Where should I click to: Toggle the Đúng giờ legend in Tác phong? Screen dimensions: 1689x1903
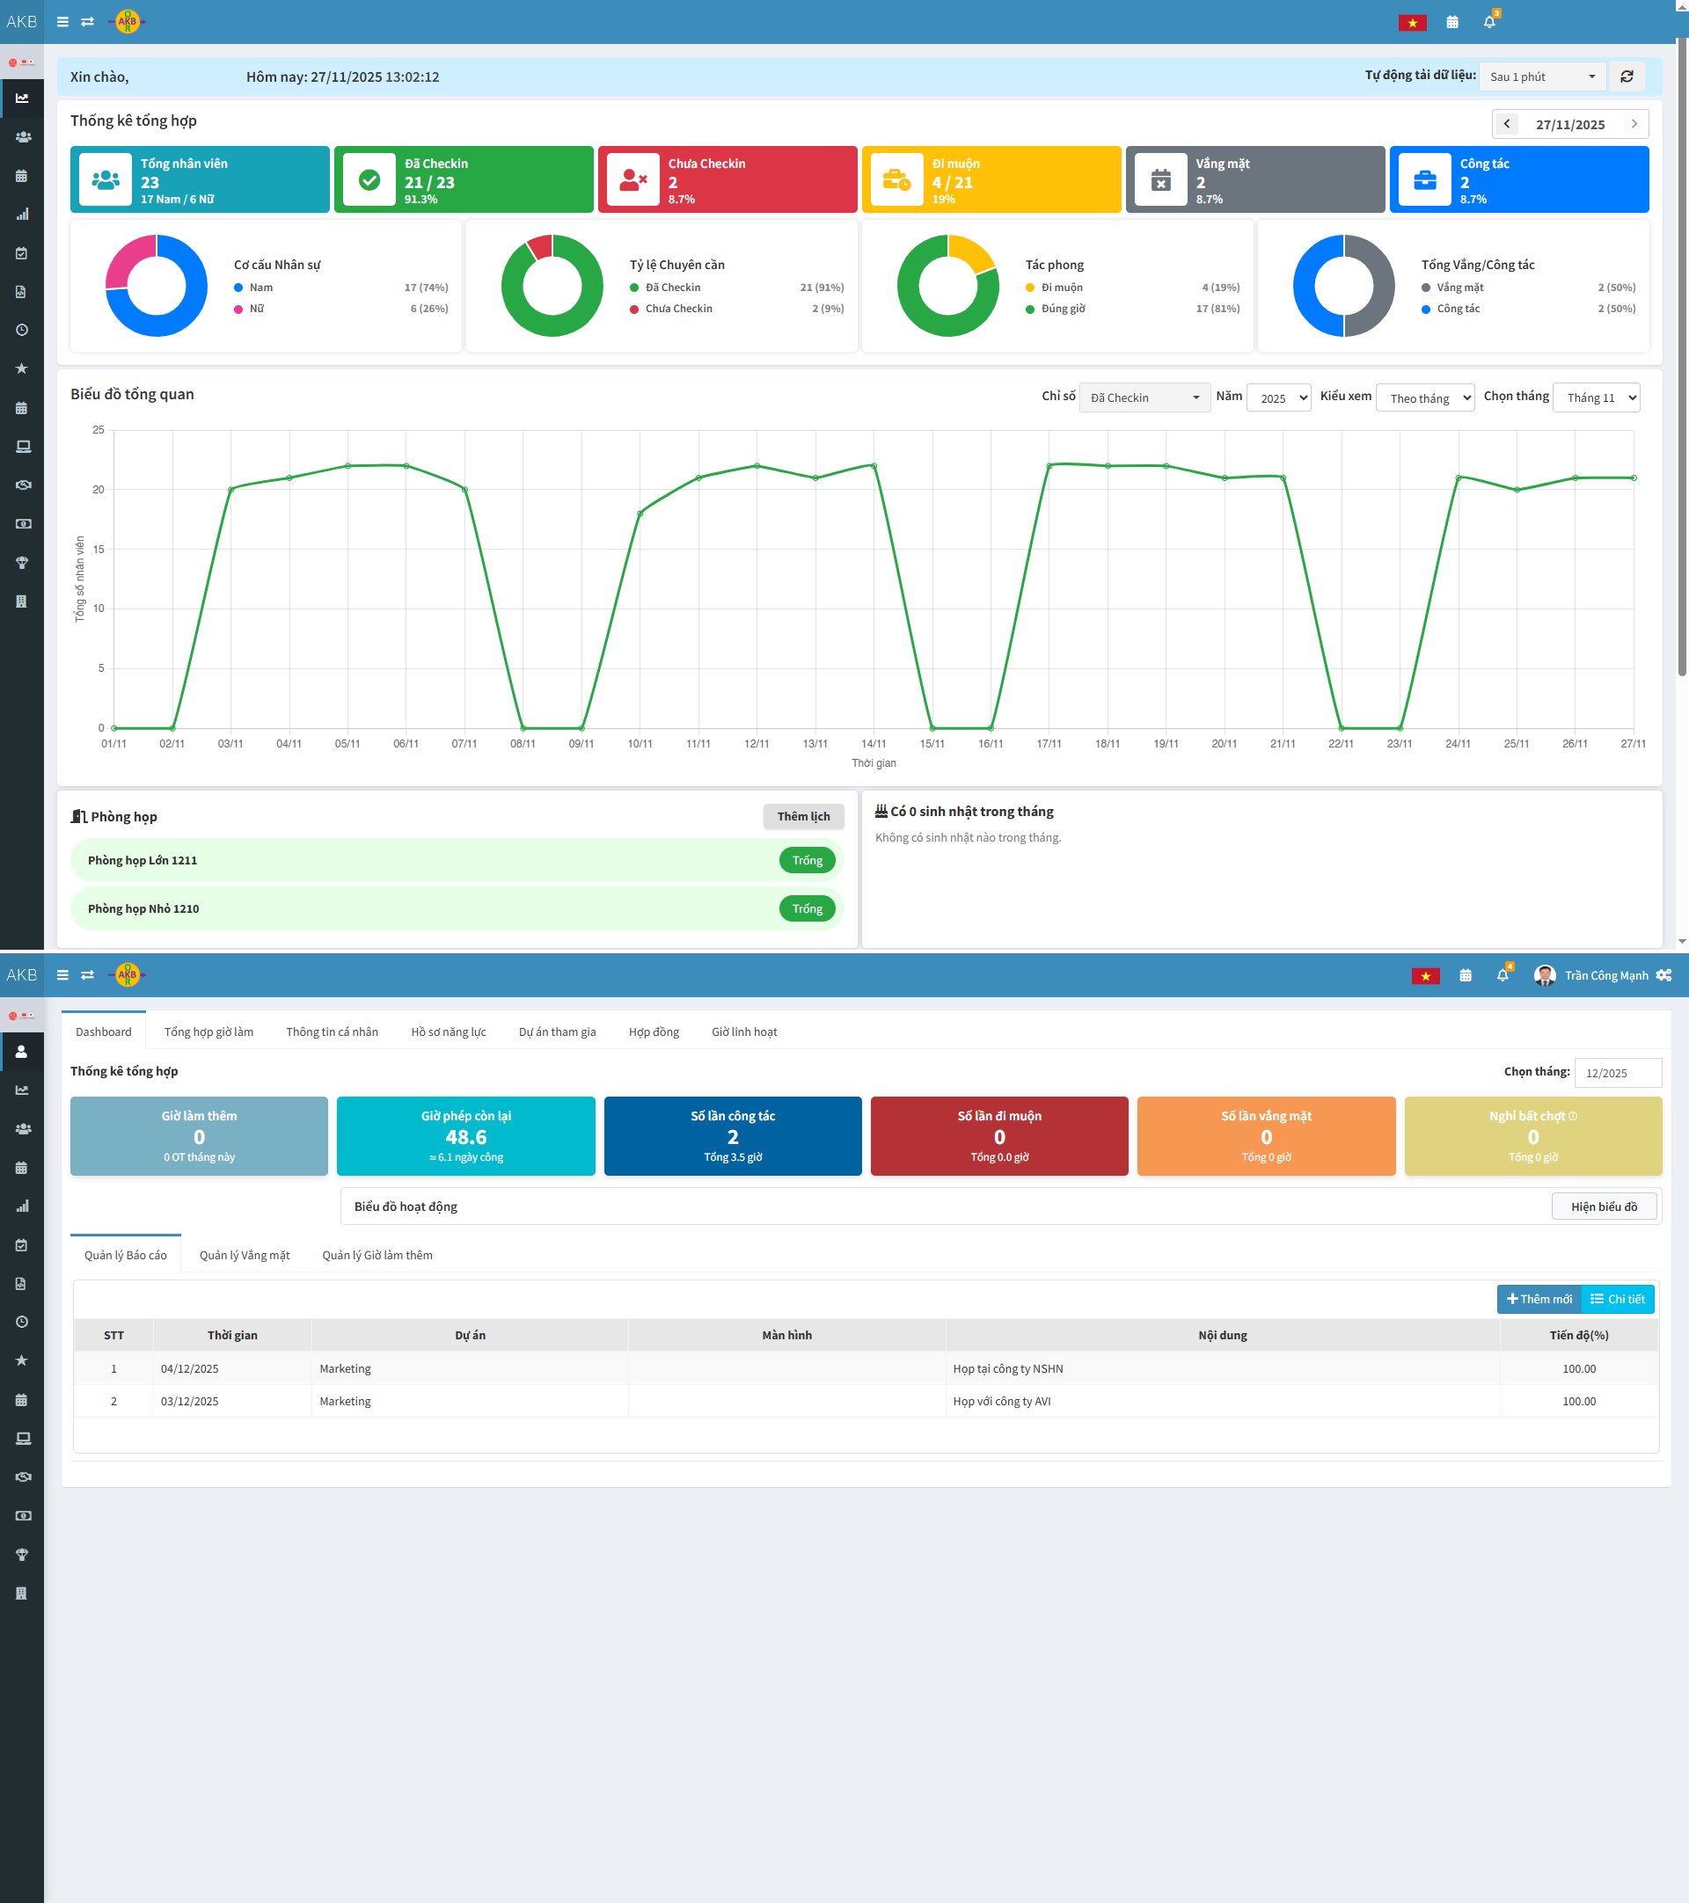[x=1063, y=308]
